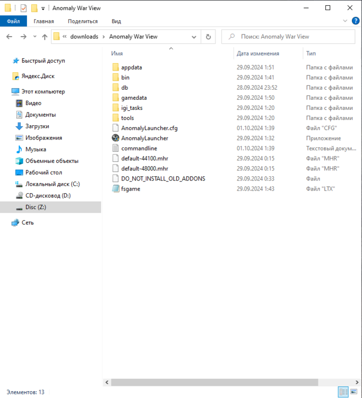Select the commandline text document icon
Viewport: 362px width, 398px height.
point(116,148)
